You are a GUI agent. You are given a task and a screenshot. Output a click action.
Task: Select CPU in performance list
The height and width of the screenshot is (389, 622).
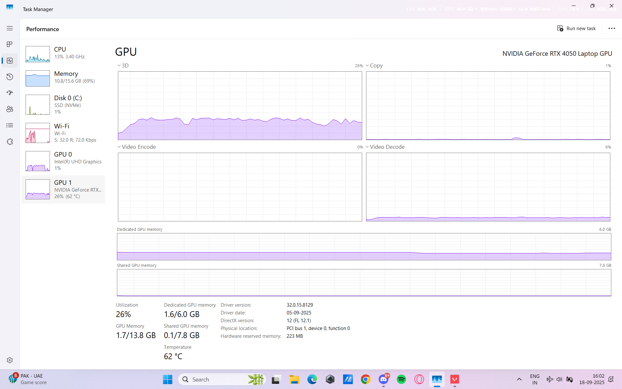[63, 54]
